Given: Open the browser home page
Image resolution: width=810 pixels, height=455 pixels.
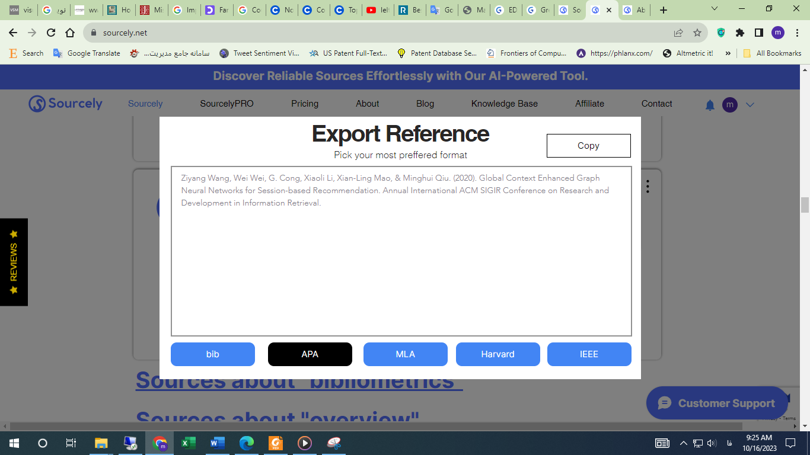Looking at the screenshot, I should (70, 33).
